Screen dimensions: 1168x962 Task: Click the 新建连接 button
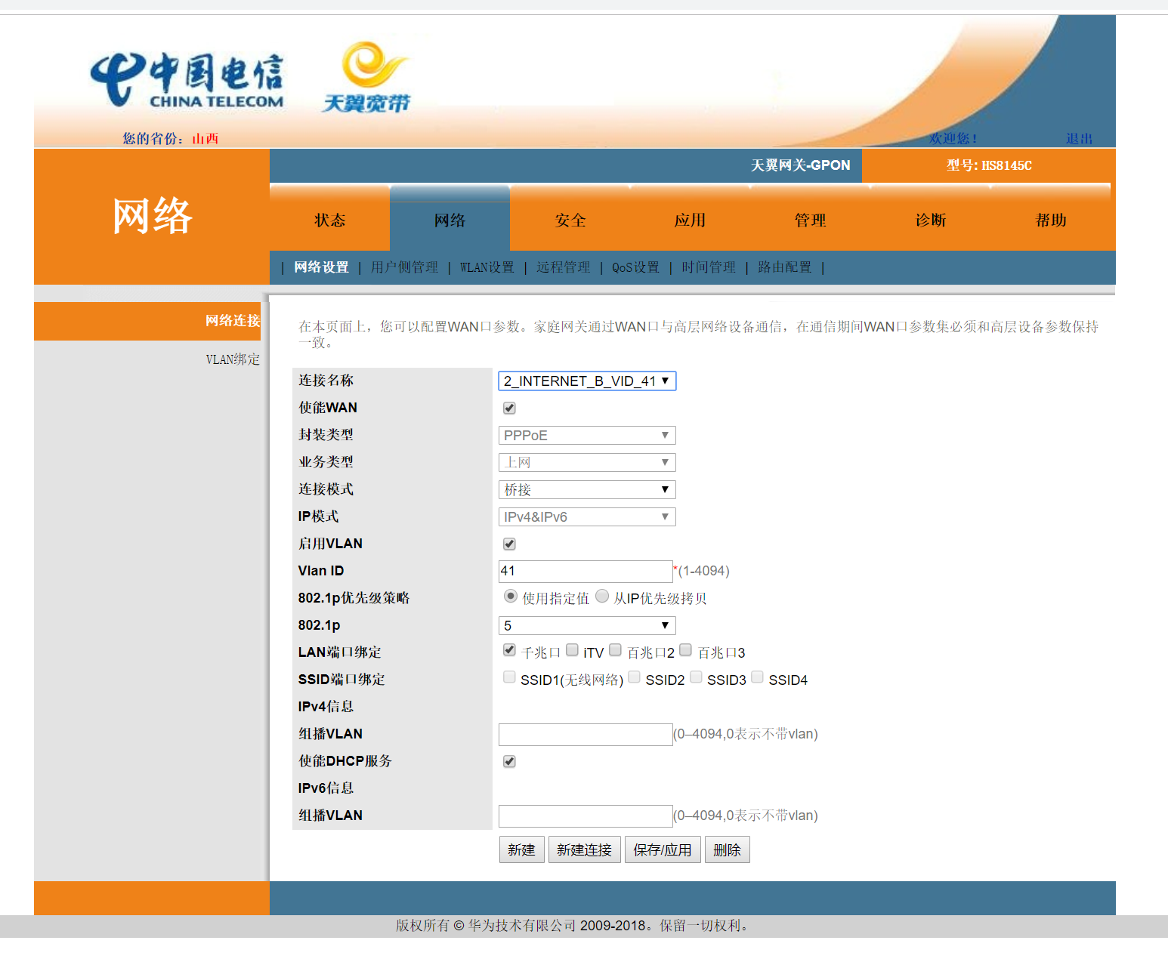pos(584,850)
